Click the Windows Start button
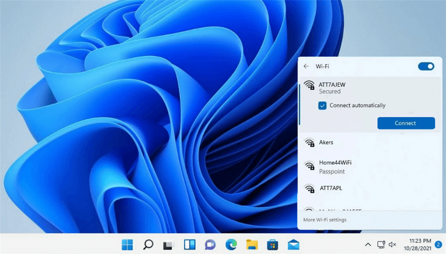This screenshot has width=446, height=254. point(127,244)
